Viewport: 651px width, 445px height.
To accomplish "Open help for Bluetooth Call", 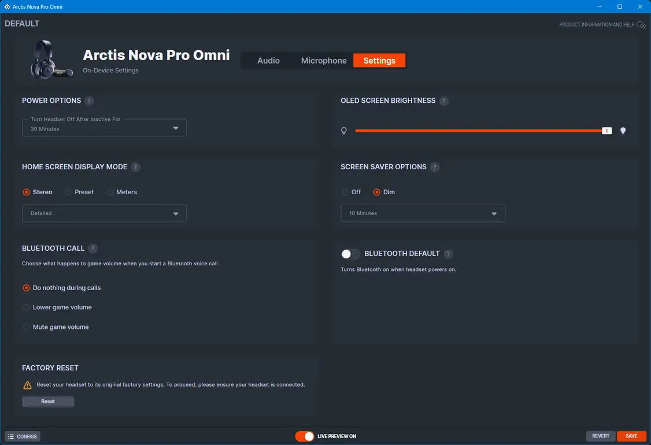I will pos(93,249).
